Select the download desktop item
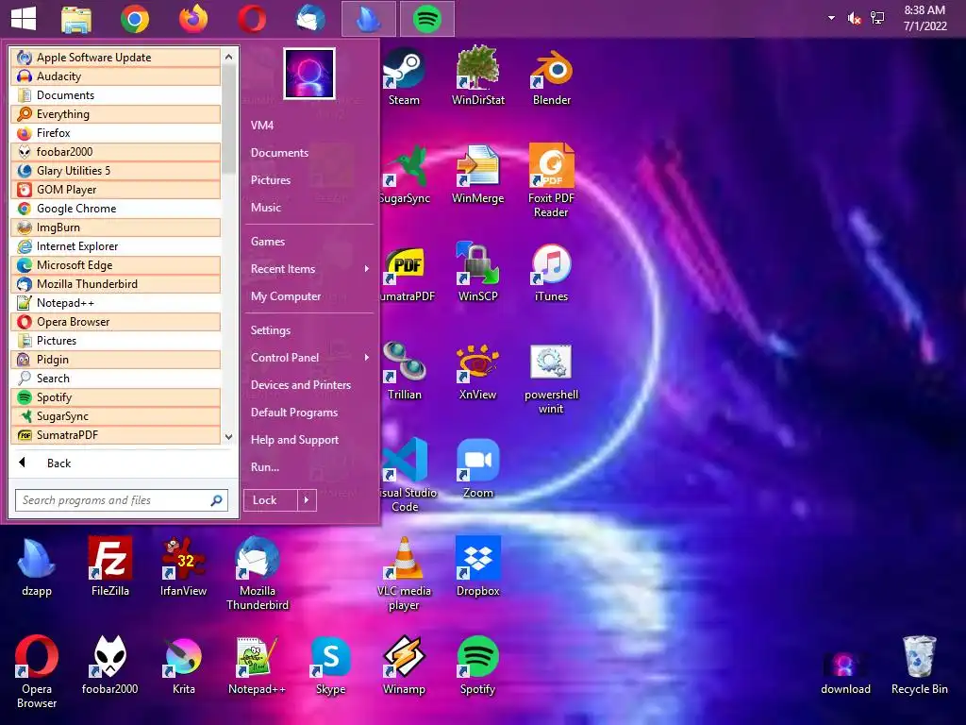This screenshot has width=966, height=725. [x=845, y=672]
